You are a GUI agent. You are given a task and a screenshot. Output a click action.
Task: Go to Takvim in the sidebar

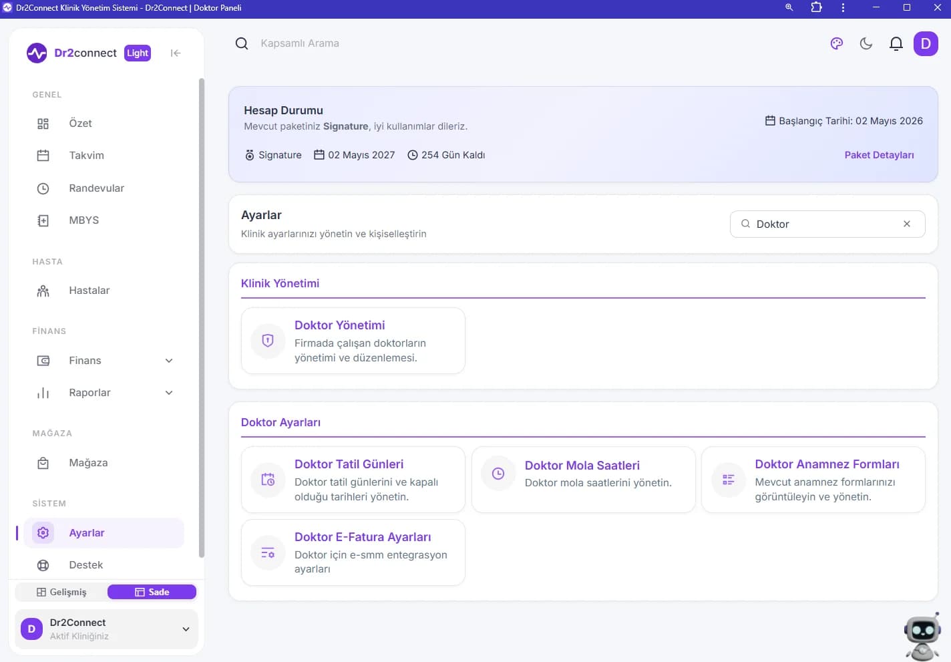tap(104, 156)
